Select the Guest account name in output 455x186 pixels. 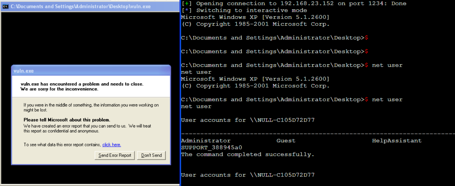286,141
